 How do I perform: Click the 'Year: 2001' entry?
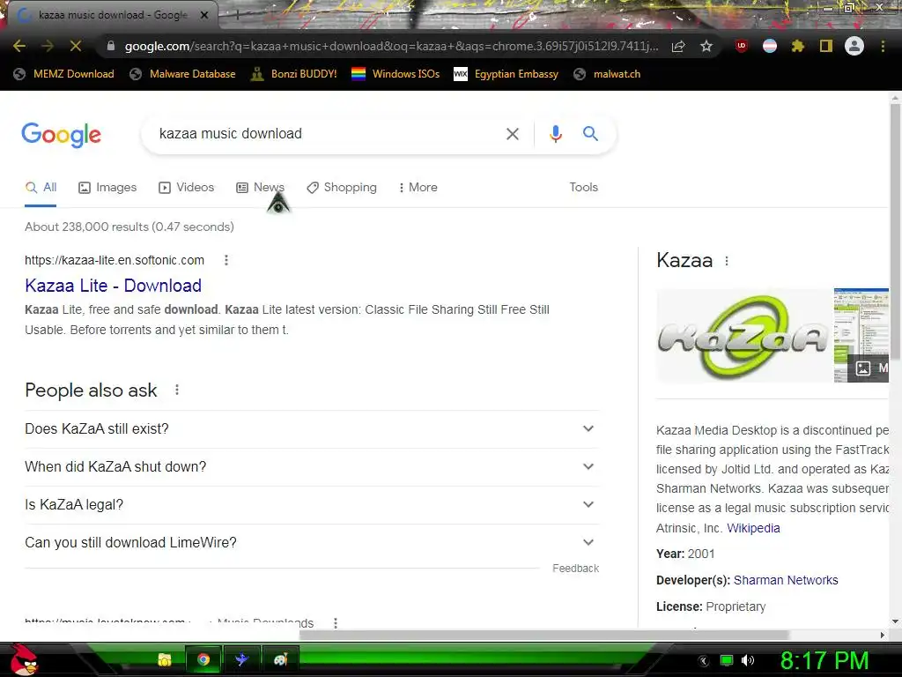coord(685,554)
